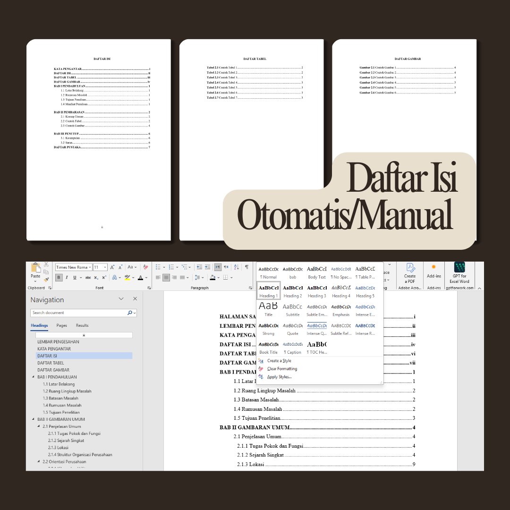Screen dimensions: 510x510
Task: Click the Decrease Indent icon
Action: tap(199, 267)
